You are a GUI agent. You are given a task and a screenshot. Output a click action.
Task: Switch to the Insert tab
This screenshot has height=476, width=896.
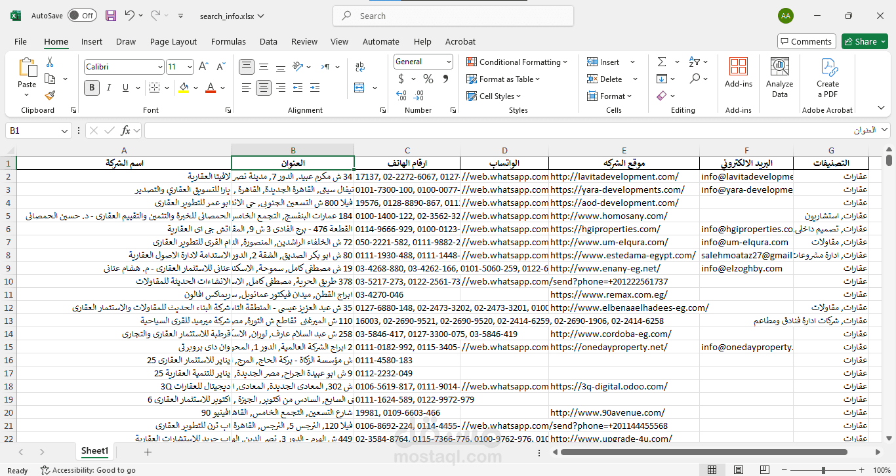point(92,41)
